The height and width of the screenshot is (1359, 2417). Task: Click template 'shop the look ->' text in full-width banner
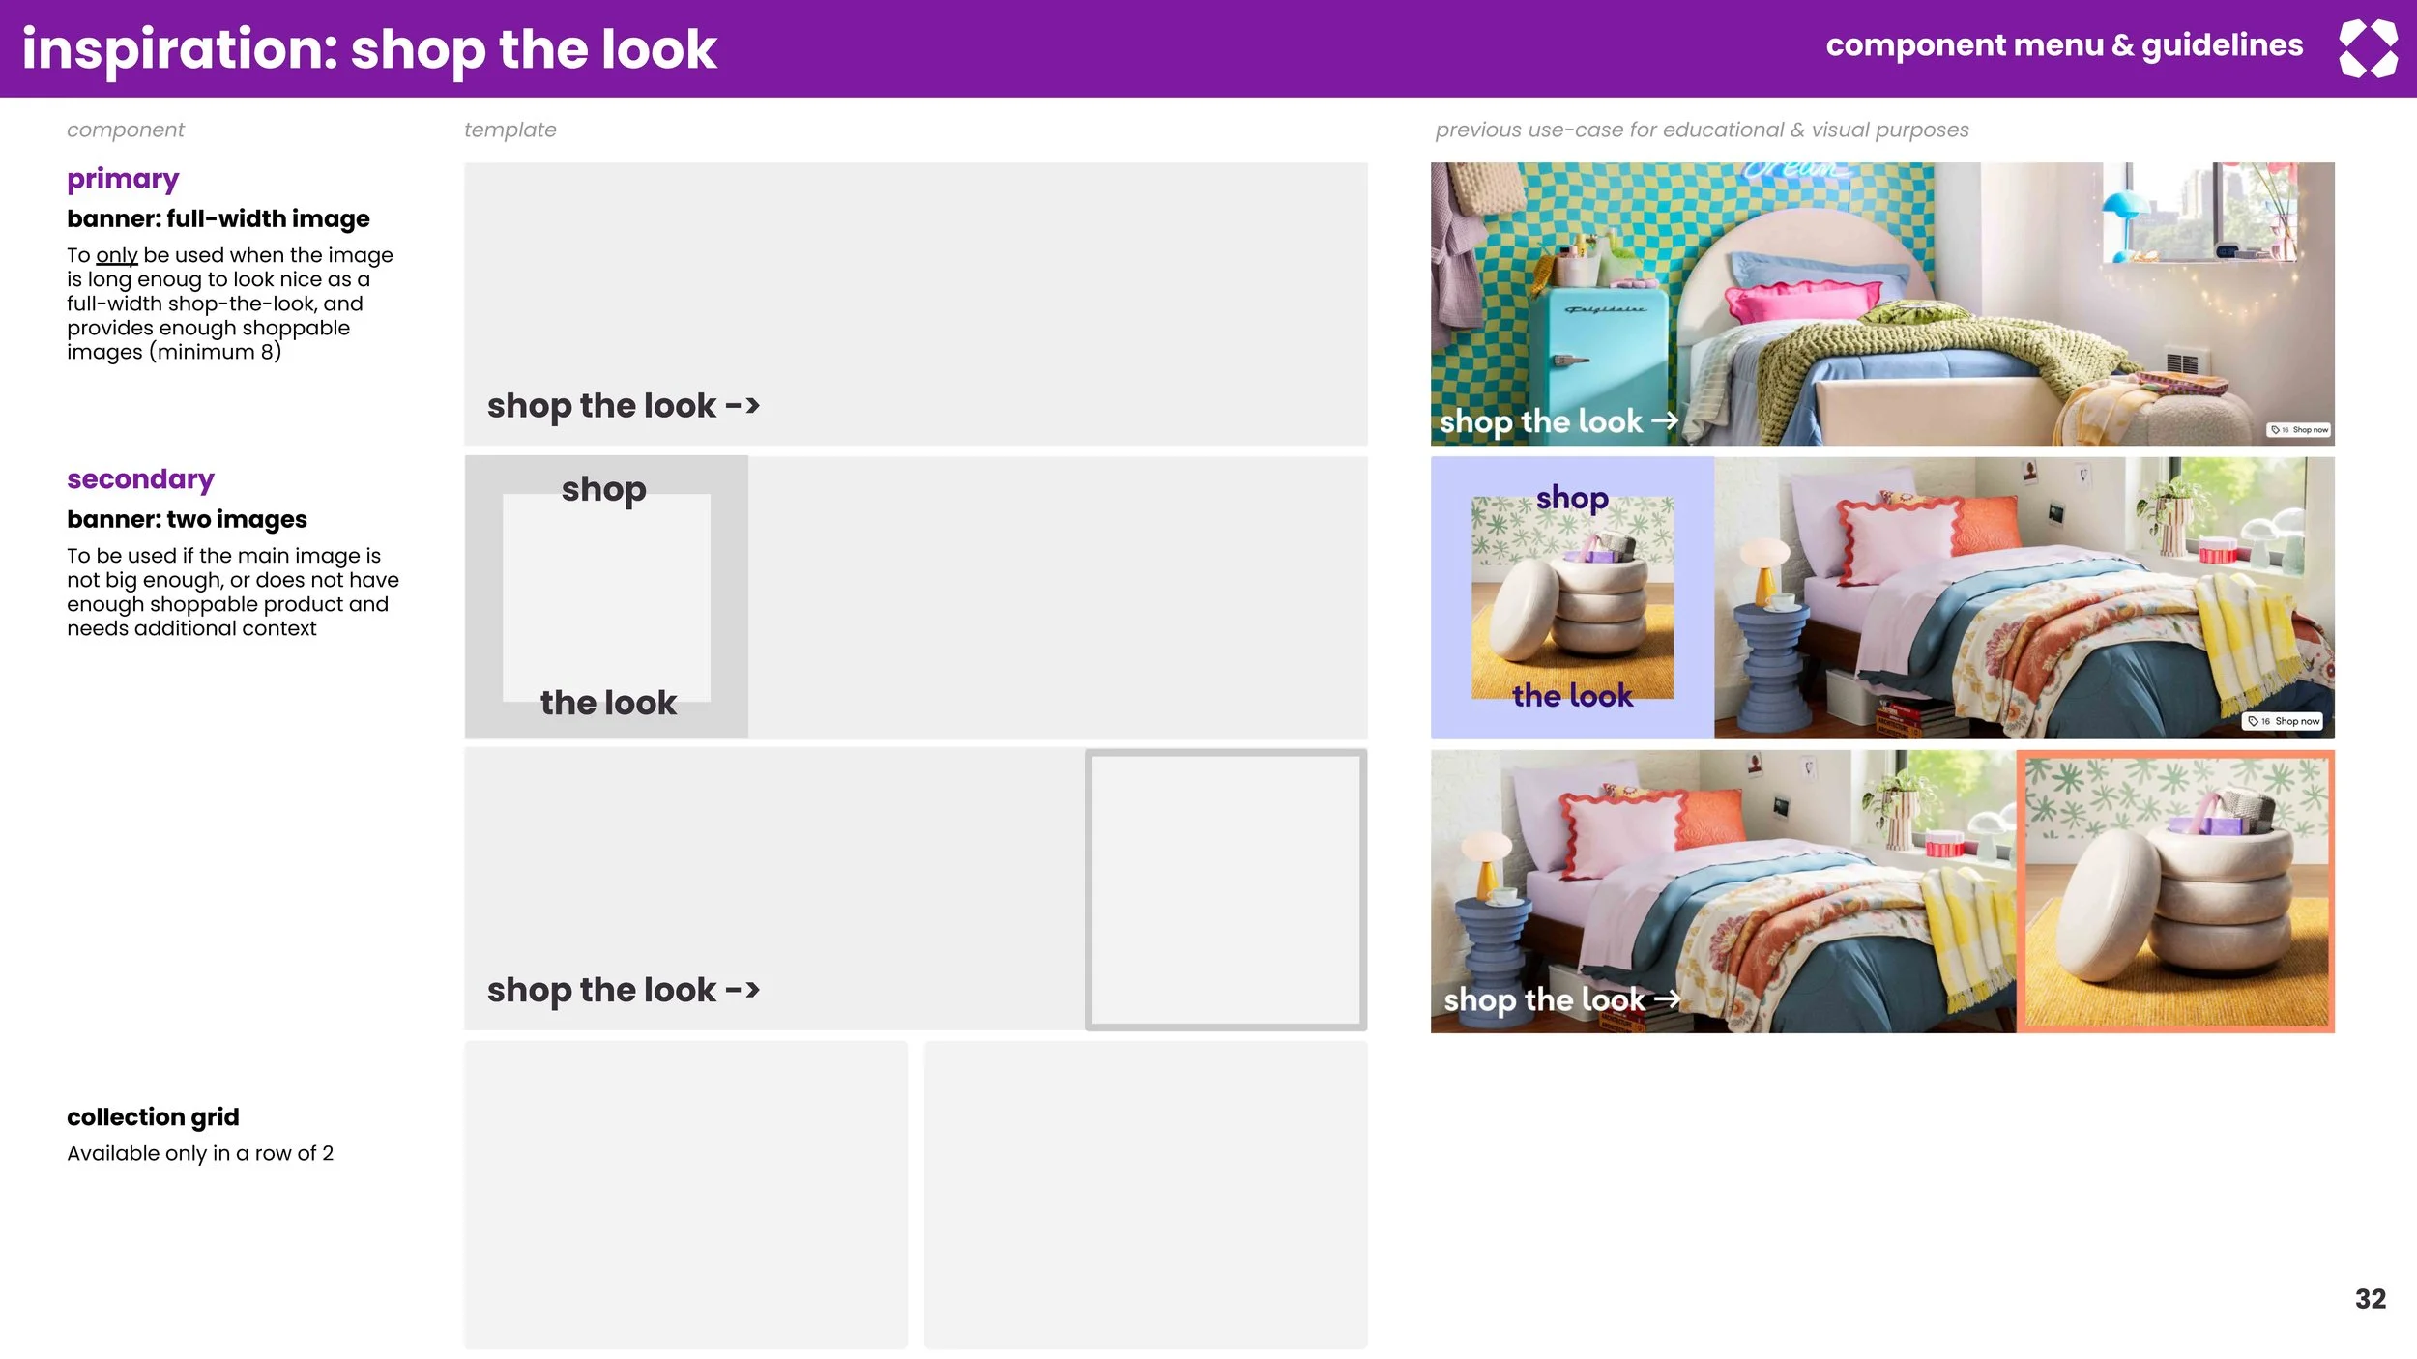pos(623,406)
